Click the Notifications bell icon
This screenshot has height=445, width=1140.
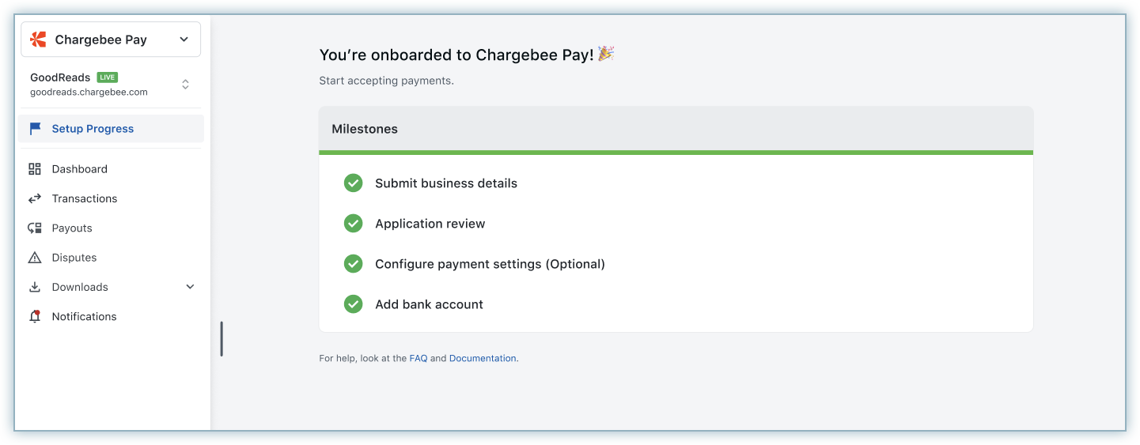click(x=35, y=316)
